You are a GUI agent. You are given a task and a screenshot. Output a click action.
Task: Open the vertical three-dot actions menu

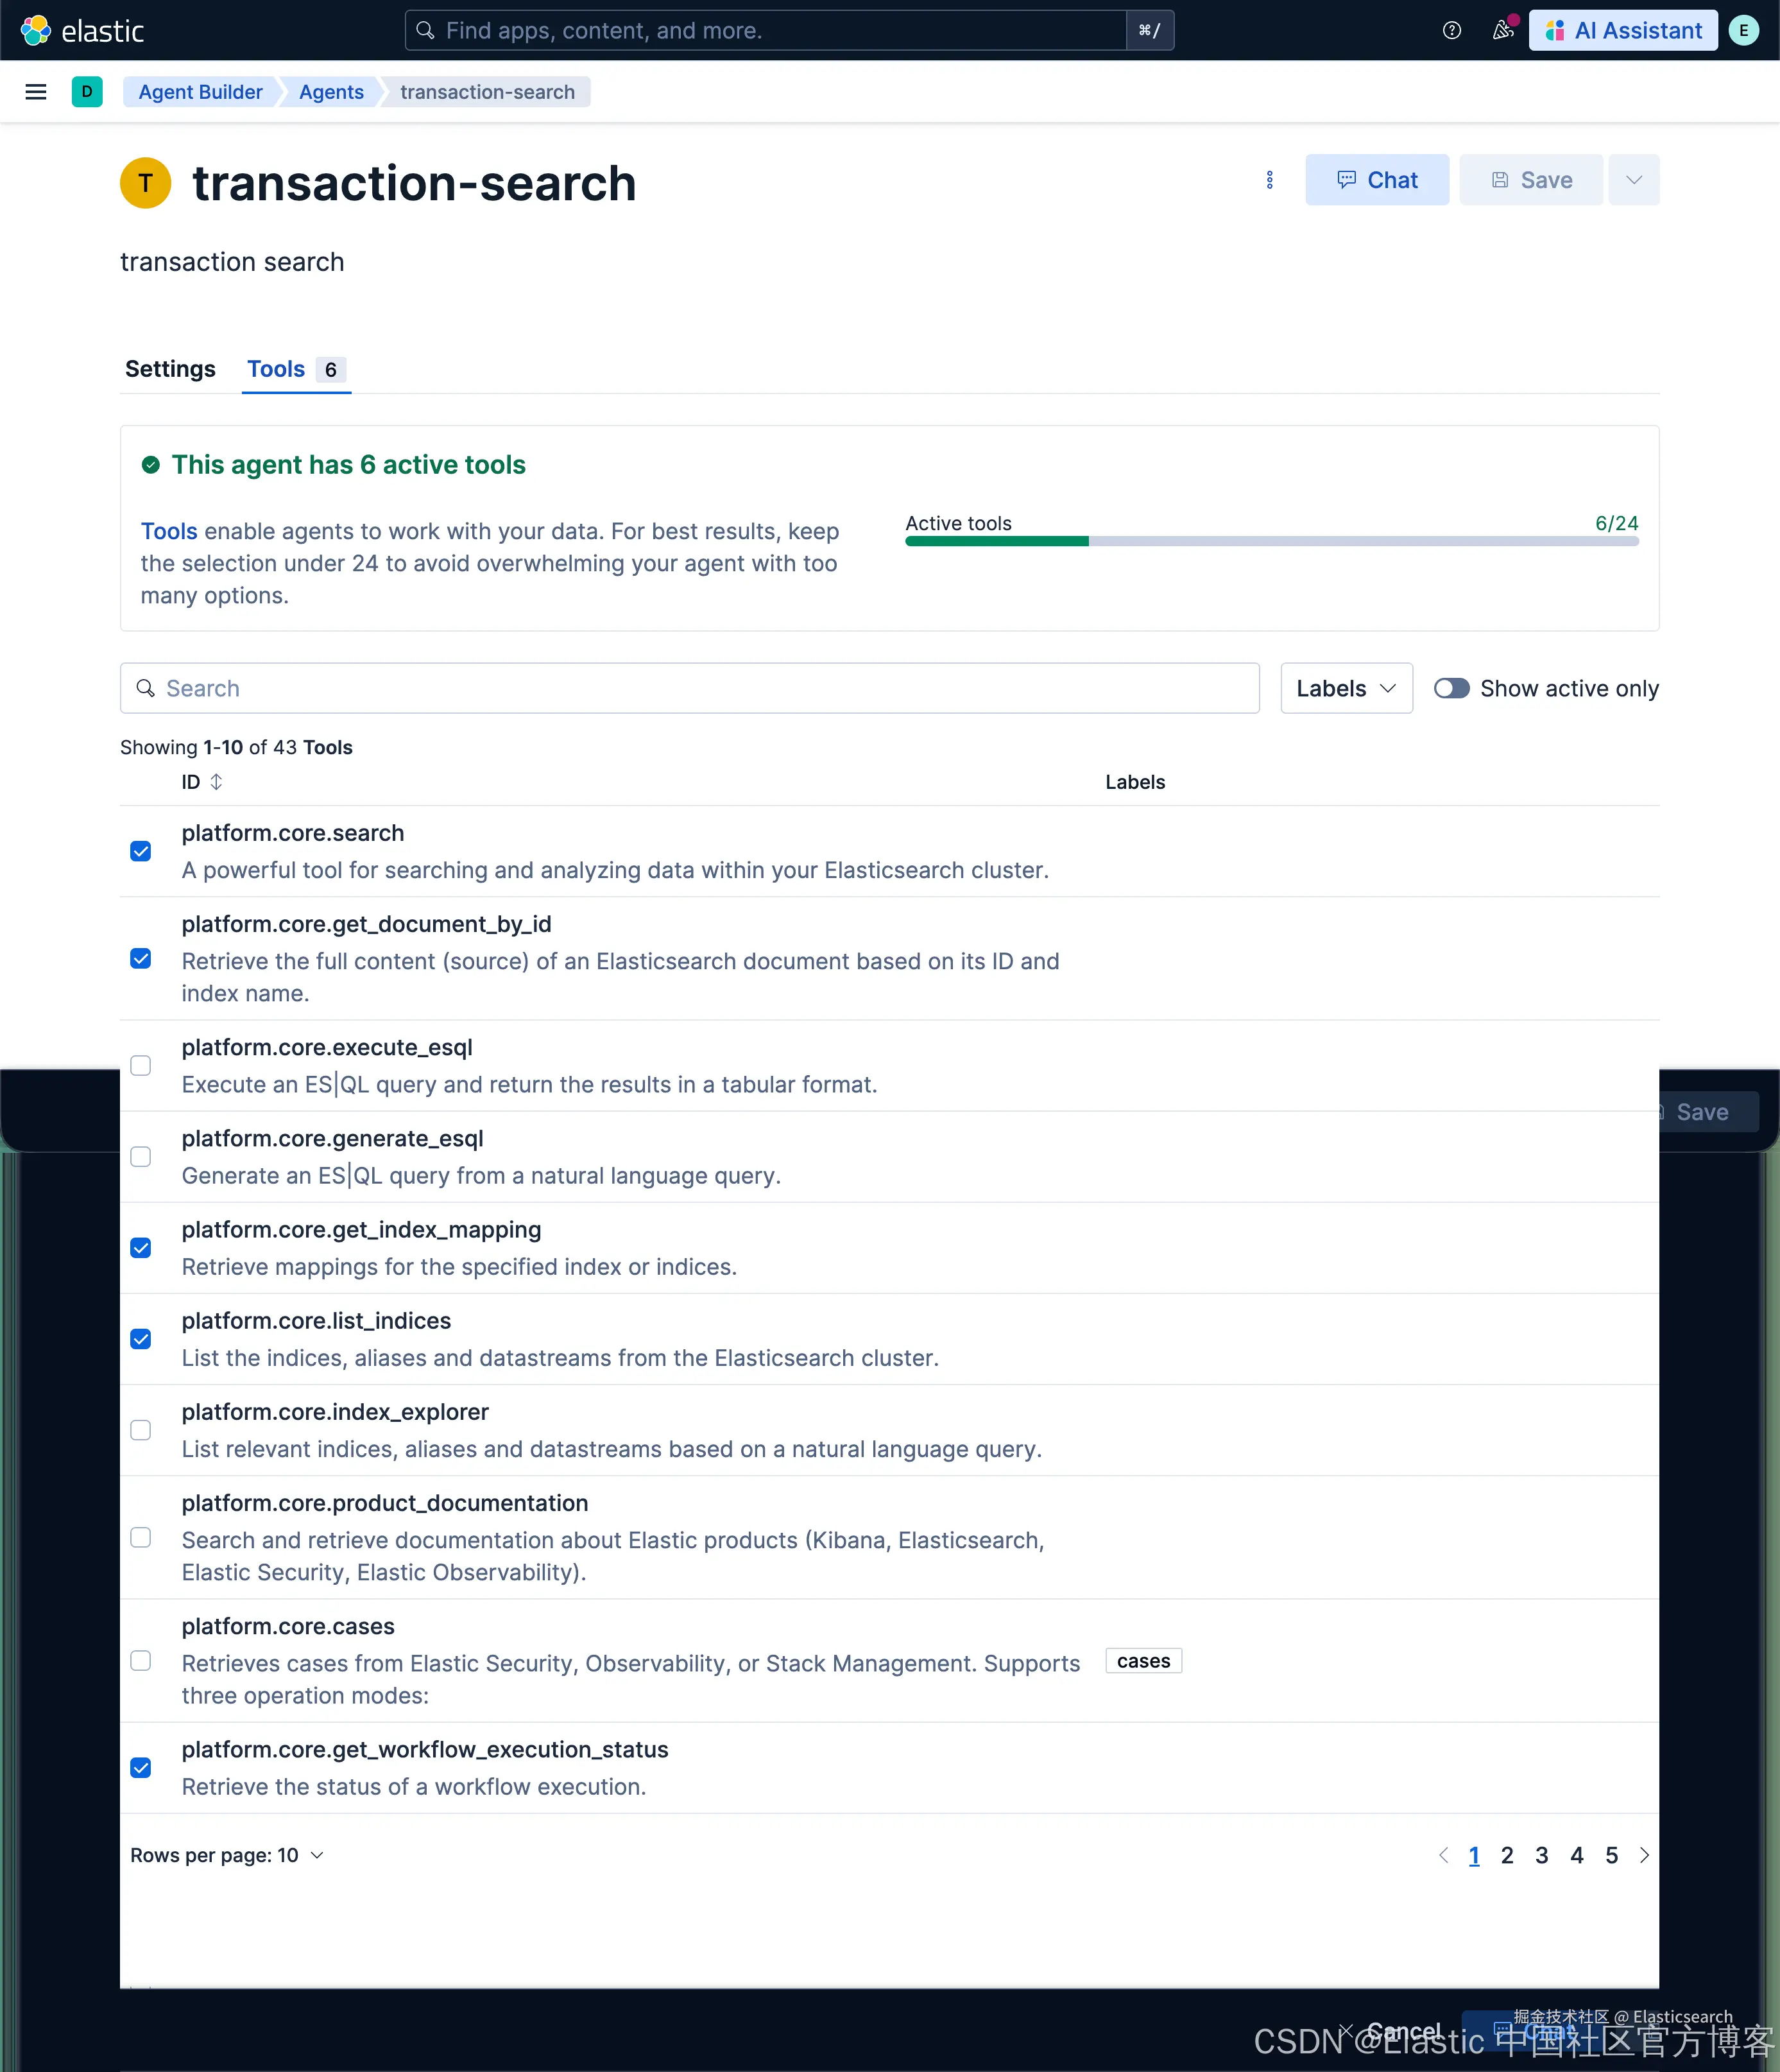(x=1269, y=180)
